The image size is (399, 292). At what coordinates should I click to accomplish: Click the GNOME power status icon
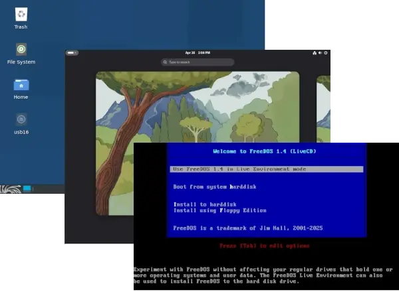coord(325,53)
